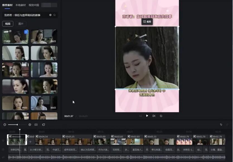Viewport: 233px width, 162px height.
Task: Click the search magnifier icon in the search bar
Action: pyautogui.click(x=55, y=15)
